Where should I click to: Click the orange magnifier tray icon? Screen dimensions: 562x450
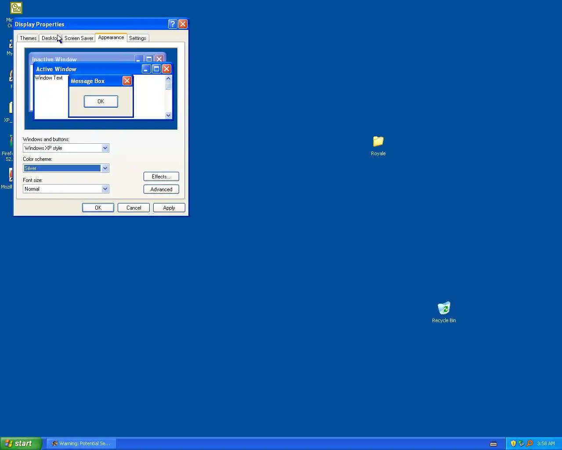(x=530, y=443)
